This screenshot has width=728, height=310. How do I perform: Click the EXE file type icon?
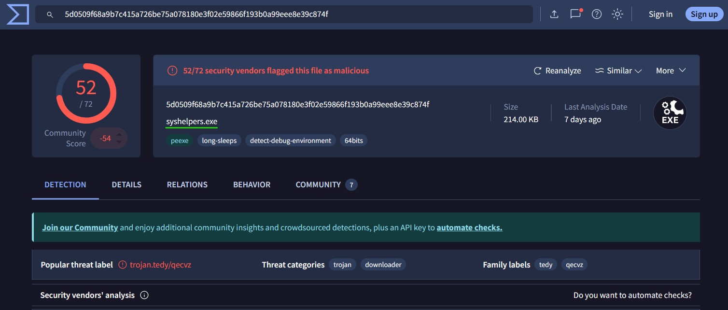tap(670, 113)
